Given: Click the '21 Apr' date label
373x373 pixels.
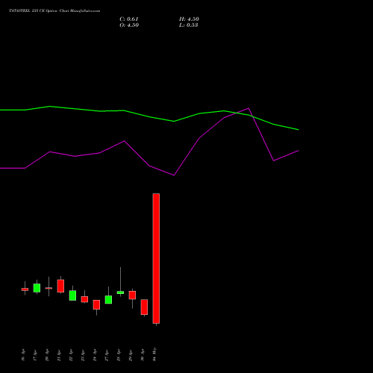Looking at the screenshot, I should pyautogui.click(x=59, y=354).
